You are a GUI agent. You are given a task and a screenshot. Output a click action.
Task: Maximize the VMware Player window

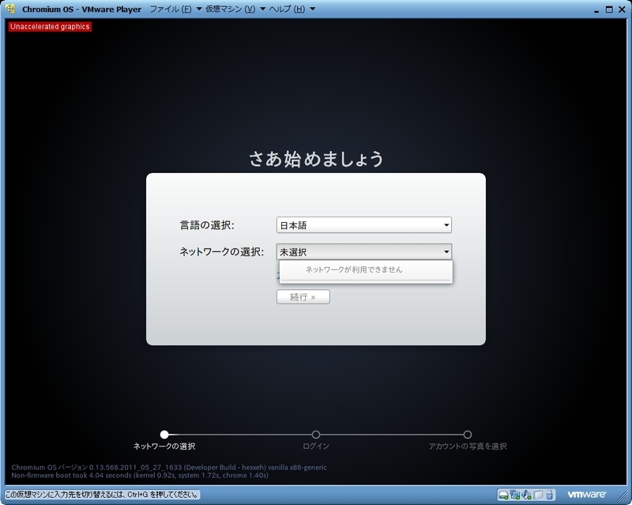pyautogui.click(x=609, y=9)
